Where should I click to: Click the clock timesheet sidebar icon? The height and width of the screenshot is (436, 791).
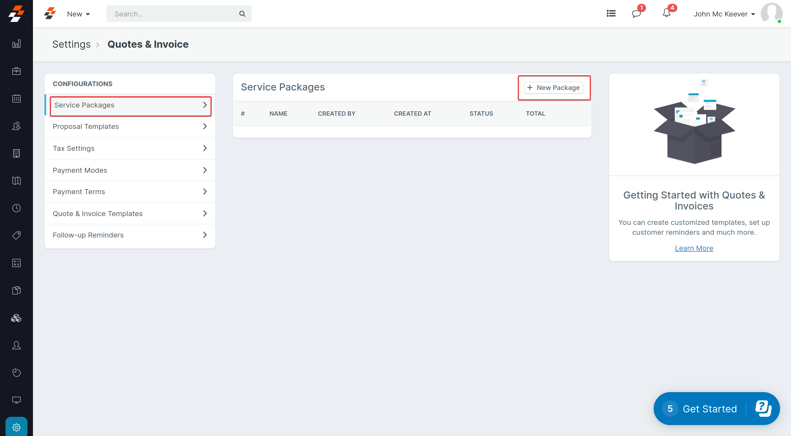click(16, 208)
